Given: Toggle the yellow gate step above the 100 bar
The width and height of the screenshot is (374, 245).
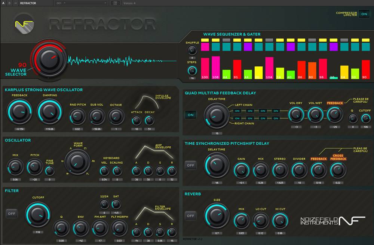Looking at the screenshot, I should [205, 40].
